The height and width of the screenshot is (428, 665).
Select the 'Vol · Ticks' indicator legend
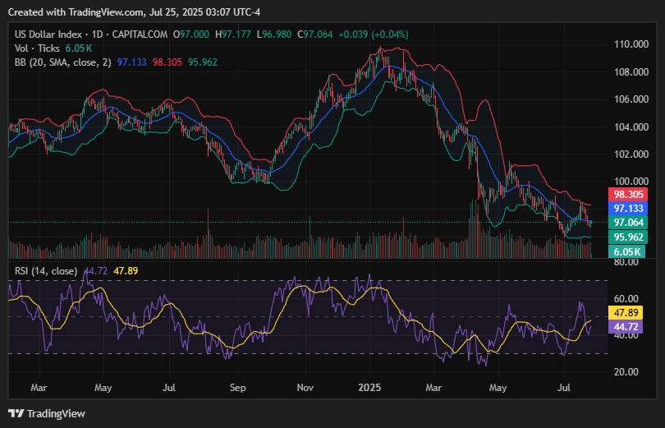[37, 48]
